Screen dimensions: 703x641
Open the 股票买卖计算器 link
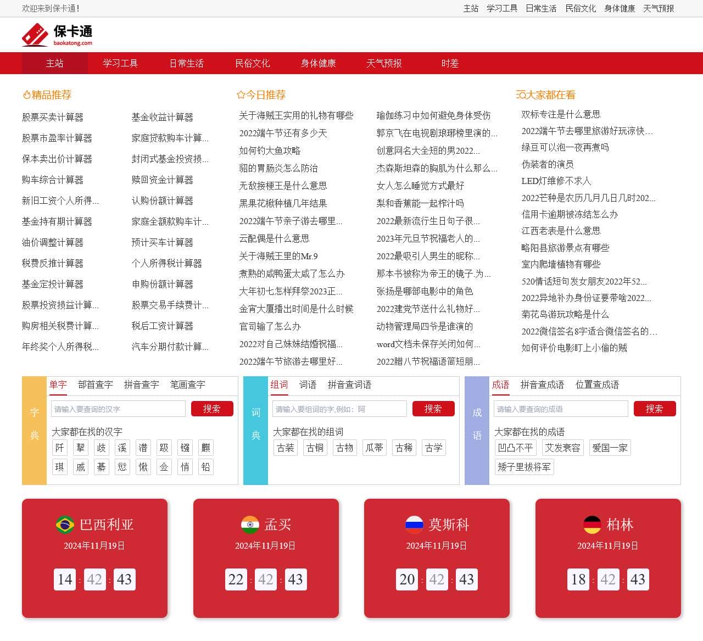(x=52, y=117)
